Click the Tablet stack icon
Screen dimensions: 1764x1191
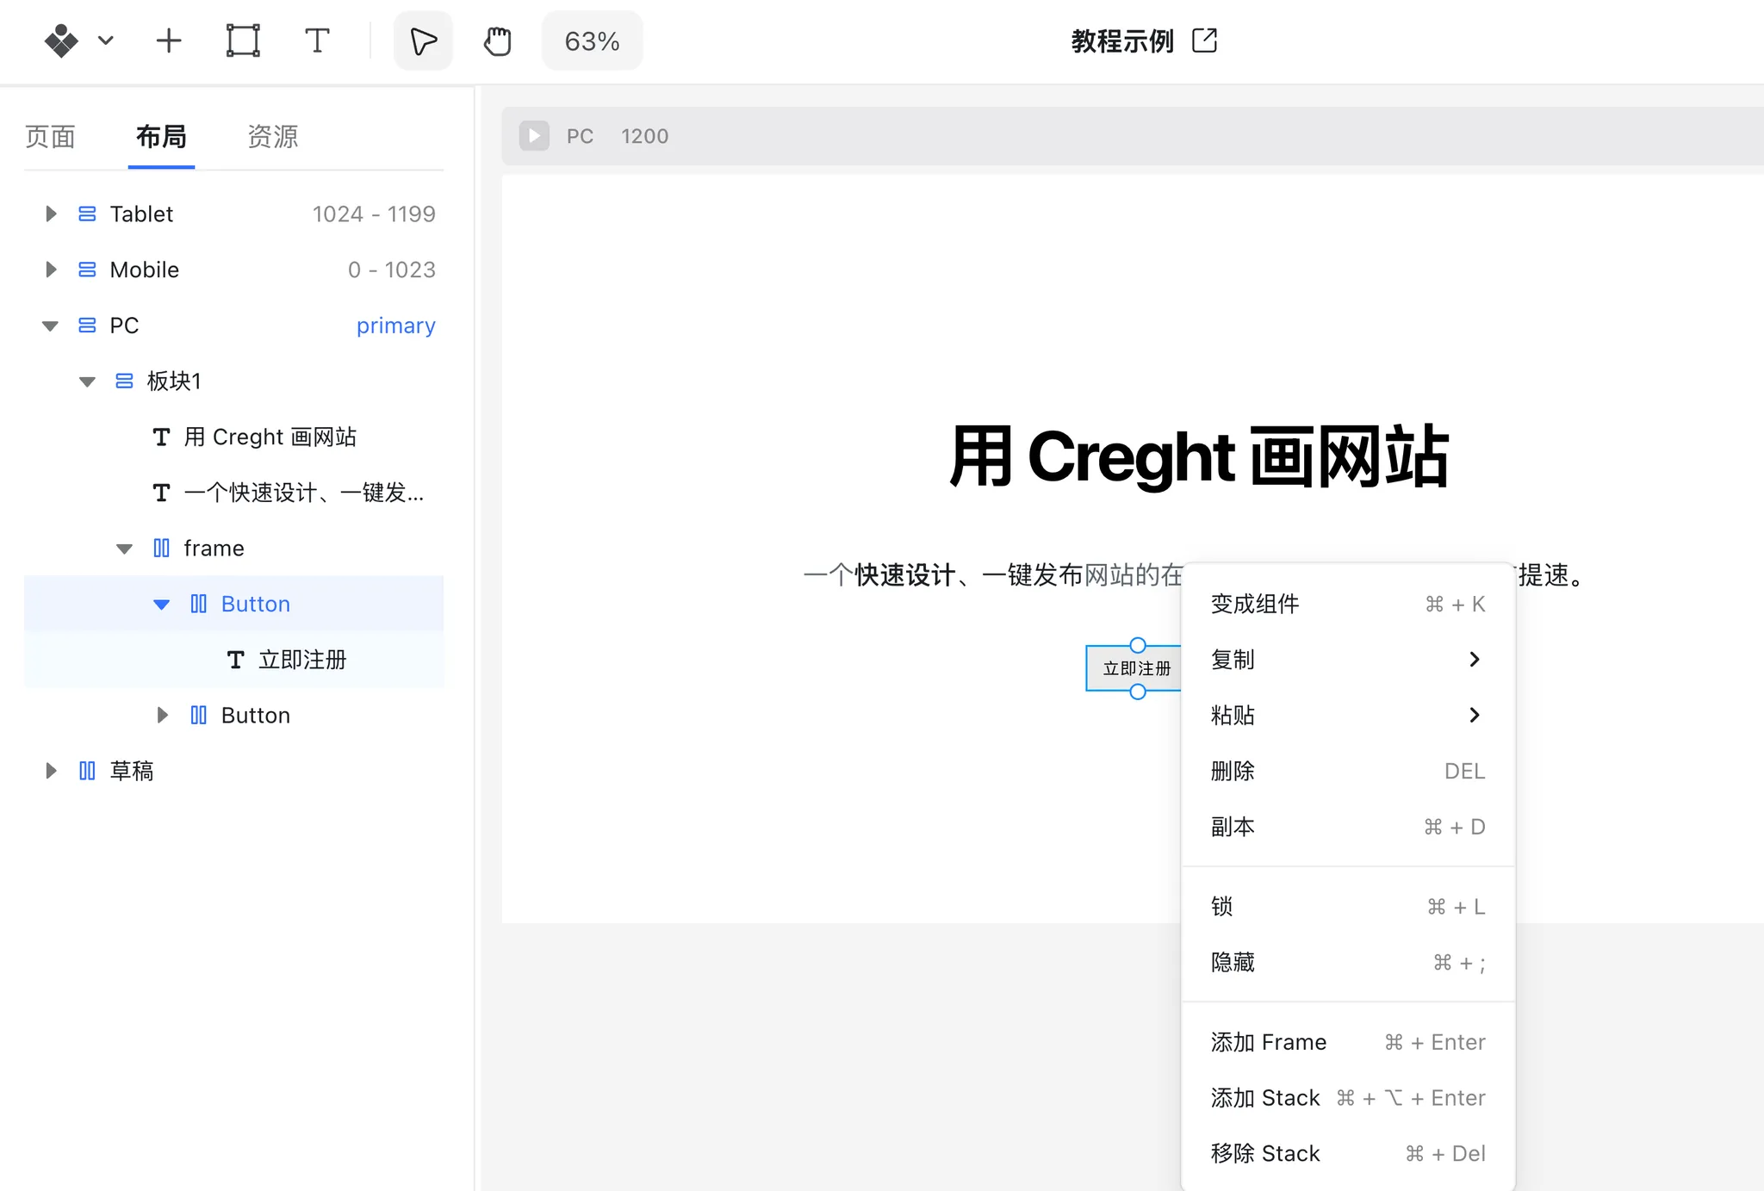click(x=87, y=214)
